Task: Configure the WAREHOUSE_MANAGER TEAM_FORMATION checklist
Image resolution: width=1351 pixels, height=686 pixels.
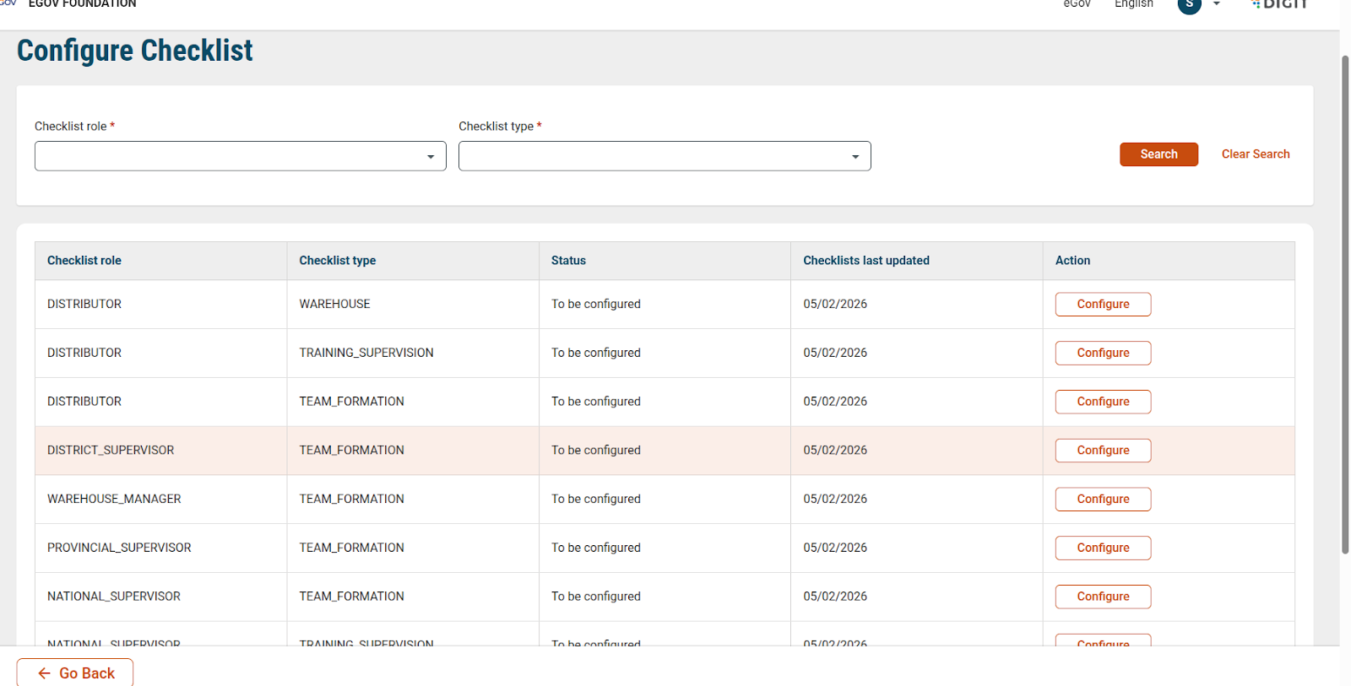Action: (1103, 500)
